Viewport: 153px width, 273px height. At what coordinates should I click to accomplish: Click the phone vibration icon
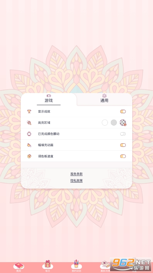pyautogui.click(x=29, y=134)
